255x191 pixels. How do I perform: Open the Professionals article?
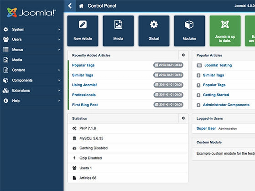[84, 95]
